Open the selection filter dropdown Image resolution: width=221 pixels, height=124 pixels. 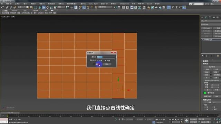point(21,7)
